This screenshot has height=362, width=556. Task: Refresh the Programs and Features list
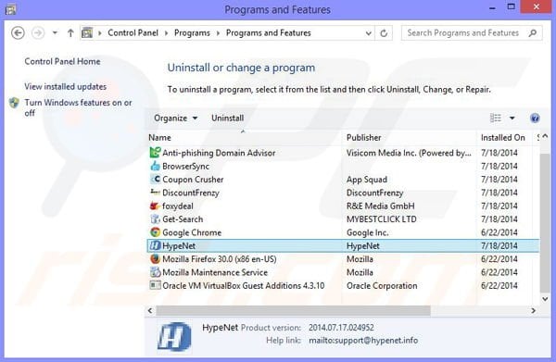384,33
